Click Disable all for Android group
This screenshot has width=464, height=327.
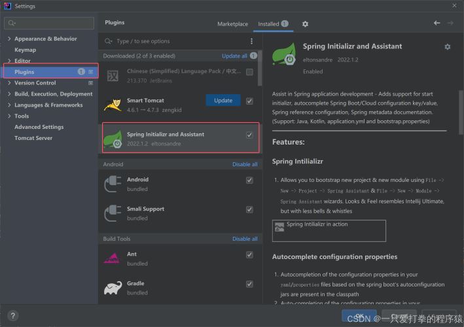pos(245,164)
